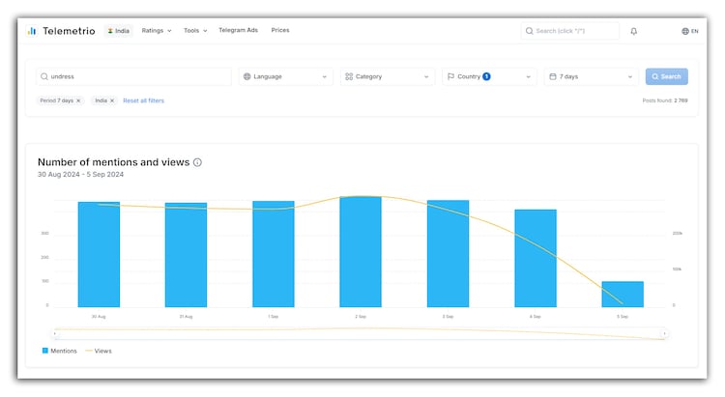725x397 pixels.
Task: Click the 'undress' keyword search field
Action: (x=135, y=76)
